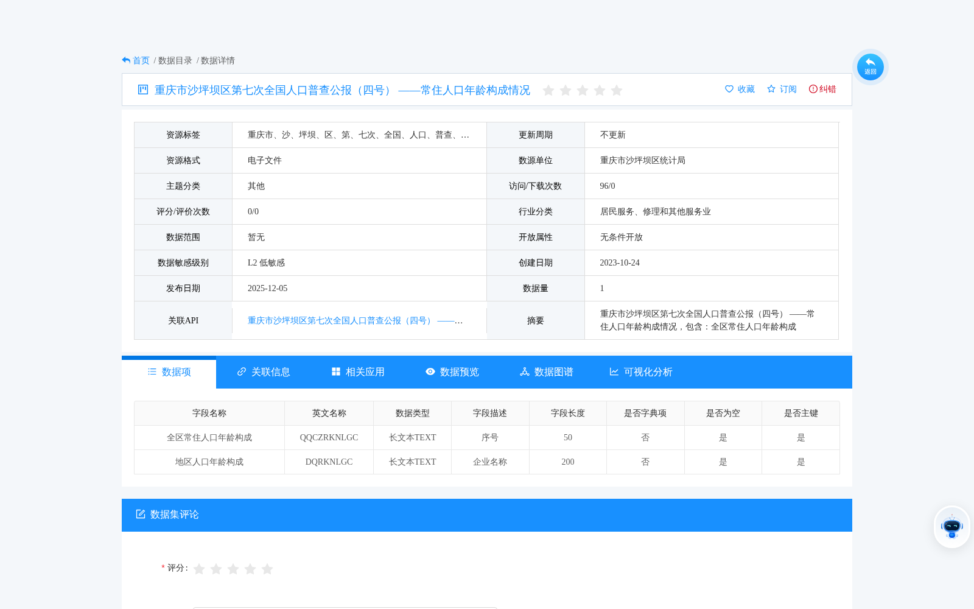Click the 企业名称 description cell
This screenshot has height=609, width=974.
tap(490, 462)
